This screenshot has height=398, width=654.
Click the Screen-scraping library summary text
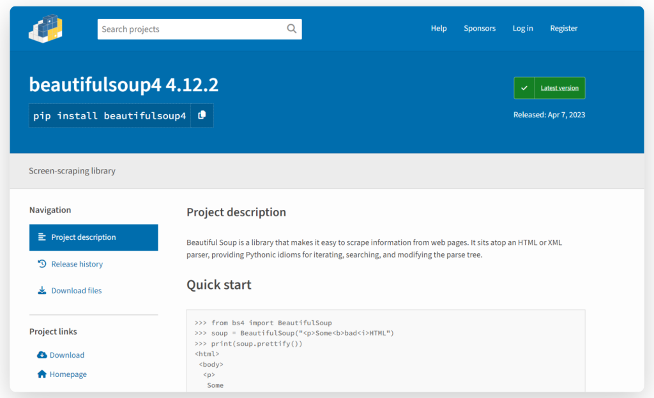coord(72,171)
